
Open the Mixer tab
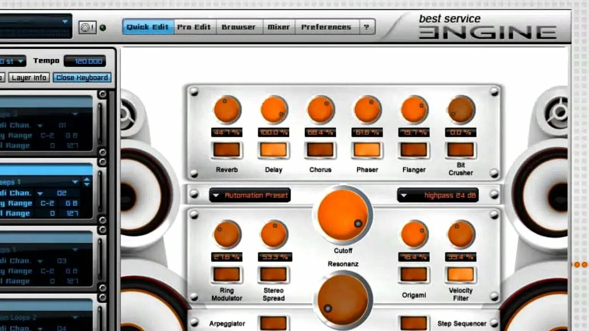click(x=279, y=27)
